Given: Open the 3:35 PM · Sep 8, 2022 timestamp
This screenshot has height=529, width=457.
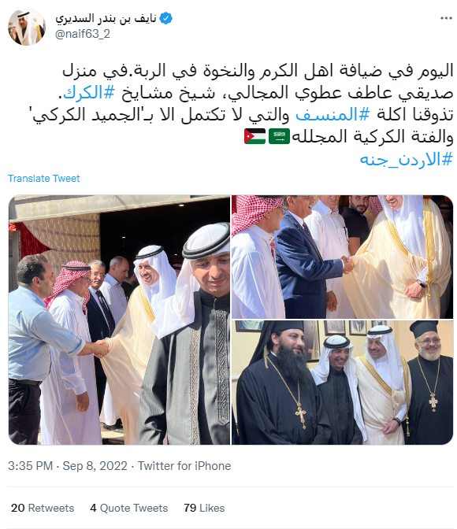Looking at the screenshot, I should [68, 466].
